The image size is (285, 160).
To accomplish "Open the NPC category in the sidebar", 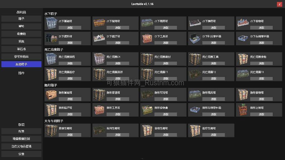I will pos(21,26).
